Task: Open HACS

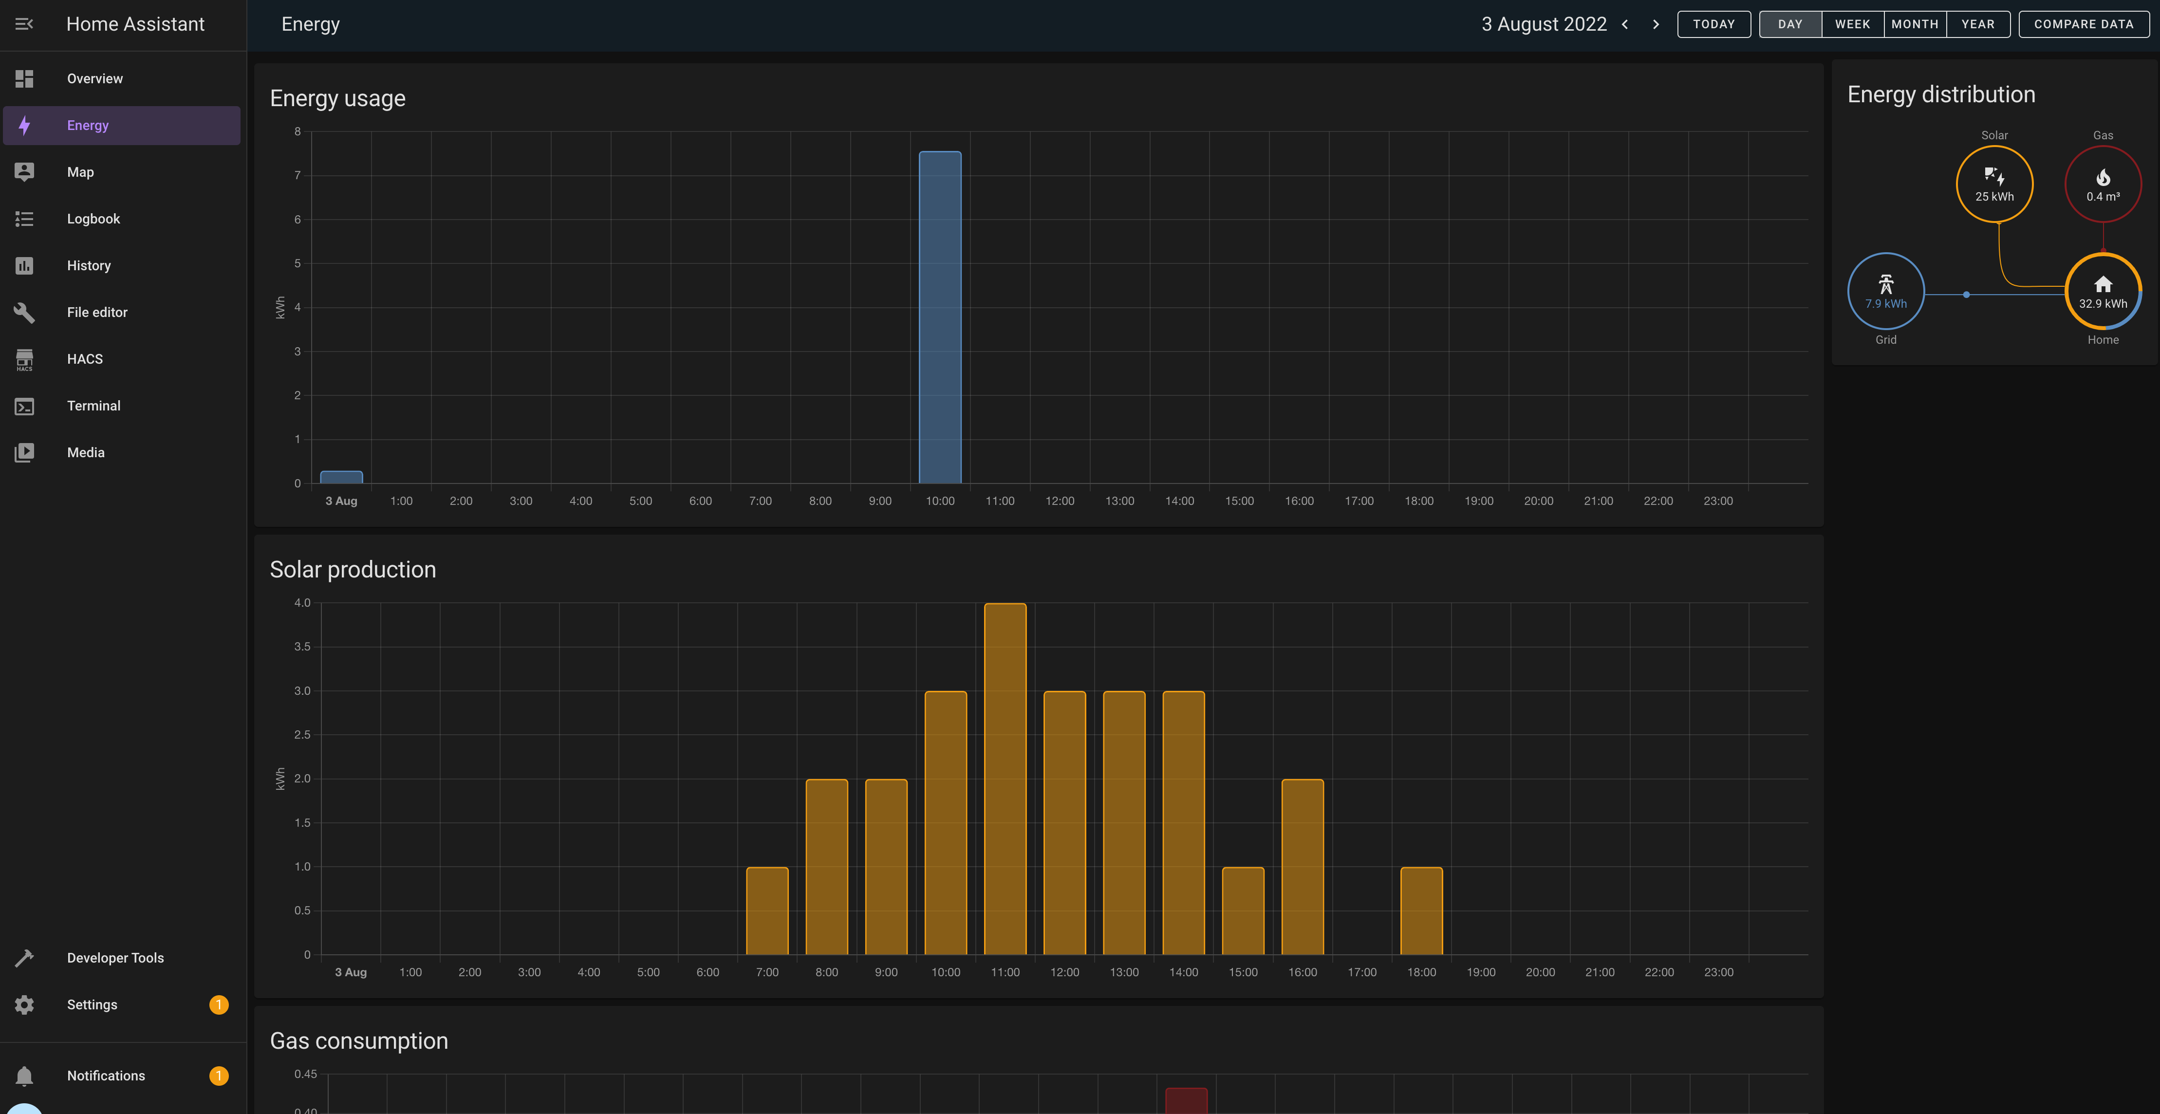Action: (85, 359)
